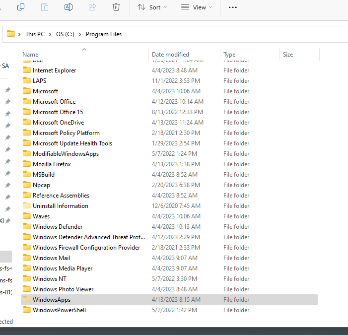Select the Reference Assemblies folder icon
Image resolution: width=348 pixels, height=335 pixels.
27,195
